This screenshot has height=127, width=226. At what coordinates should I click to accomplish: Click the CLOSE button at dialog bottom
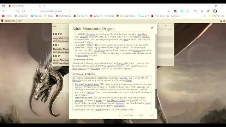151,115
